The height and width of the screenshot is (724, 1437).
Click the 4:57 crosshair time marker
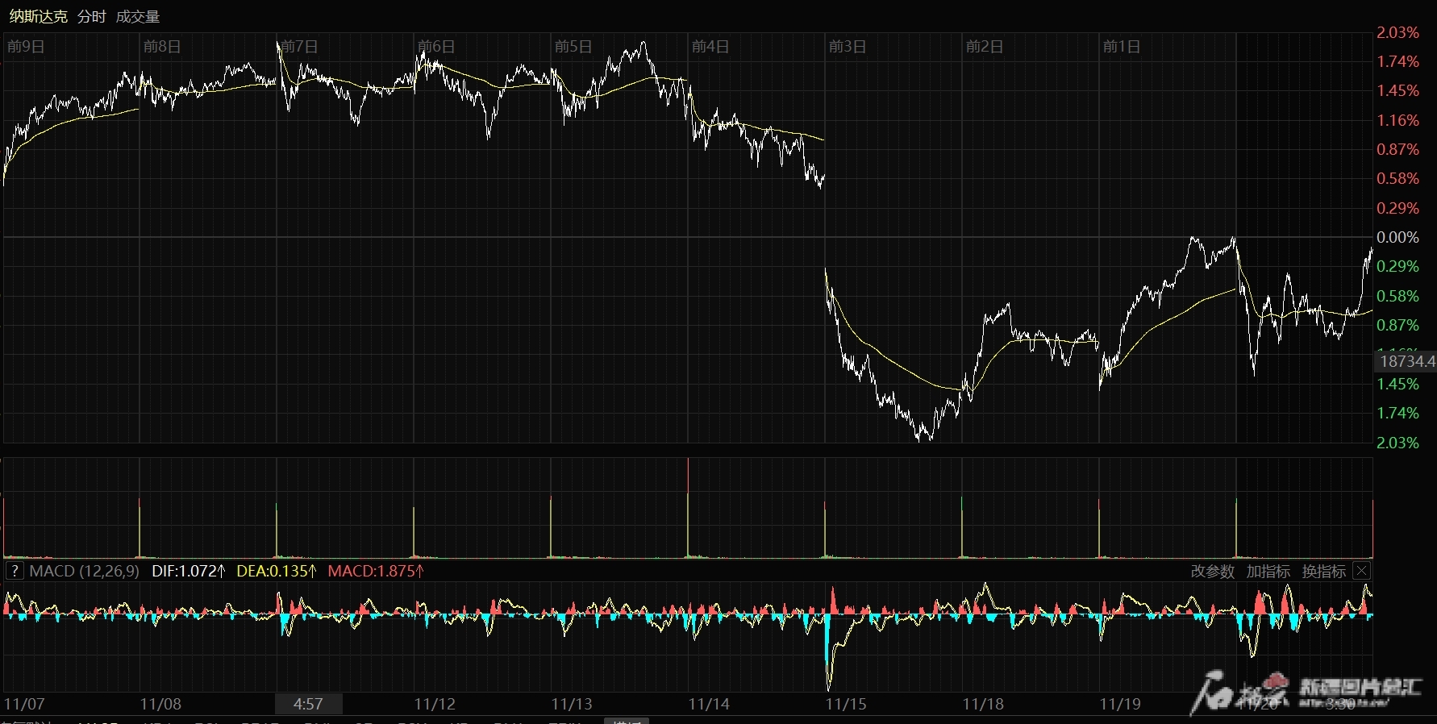tap(308, 704)
